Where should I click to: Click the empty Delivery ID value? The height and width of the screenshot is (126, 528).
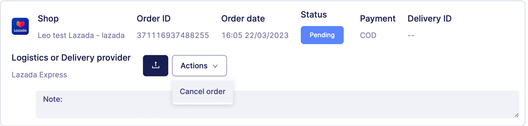tap(411, 35)
